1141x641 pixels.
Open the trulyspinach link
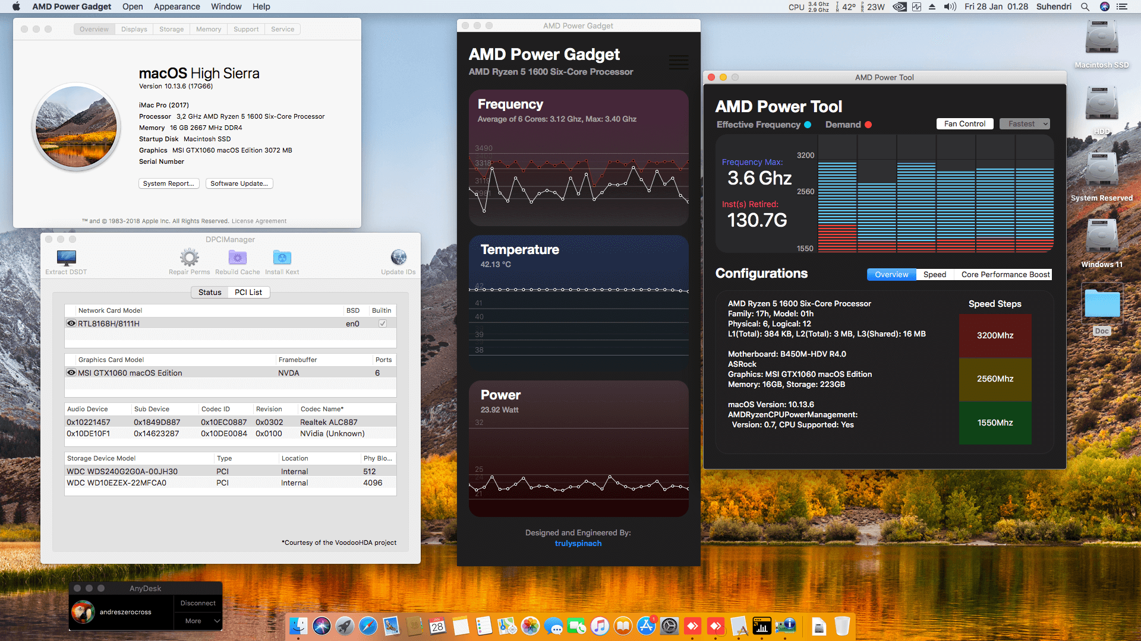(x=578, y=543)
